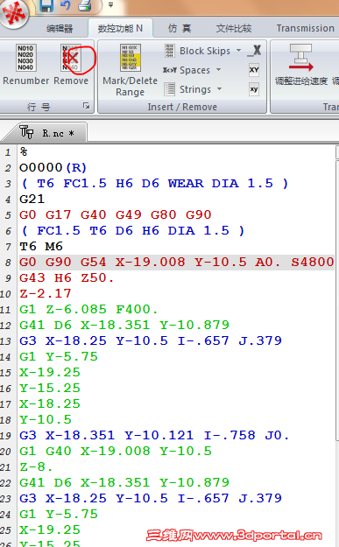Click line 'G1 G40 X-19.008 Y-10.5'
Image resolution: width=339 pixels, height=547 pixels.
(x=116, y=451)
